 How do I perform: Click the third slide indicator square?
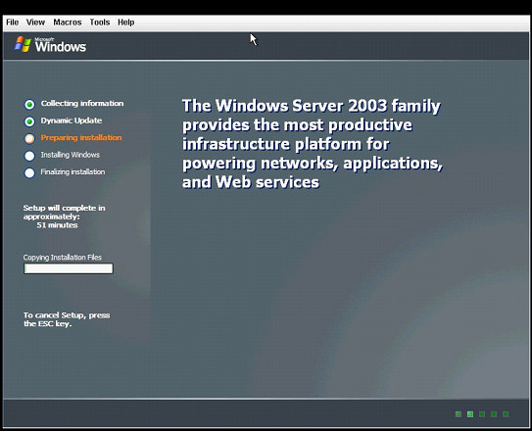(482, 414)
